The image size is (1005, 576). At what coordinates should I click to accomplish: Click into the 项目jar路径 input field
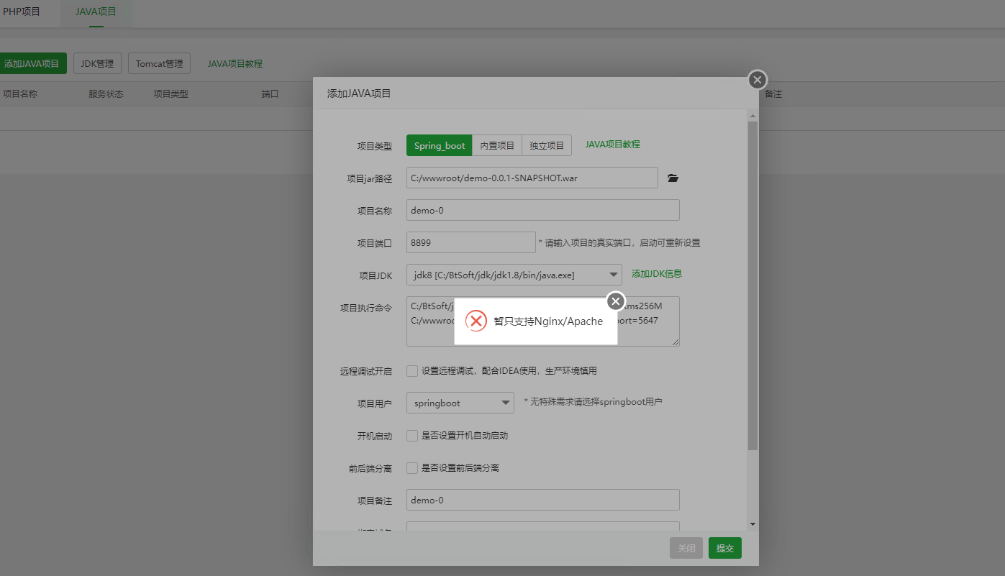point(532,178)
